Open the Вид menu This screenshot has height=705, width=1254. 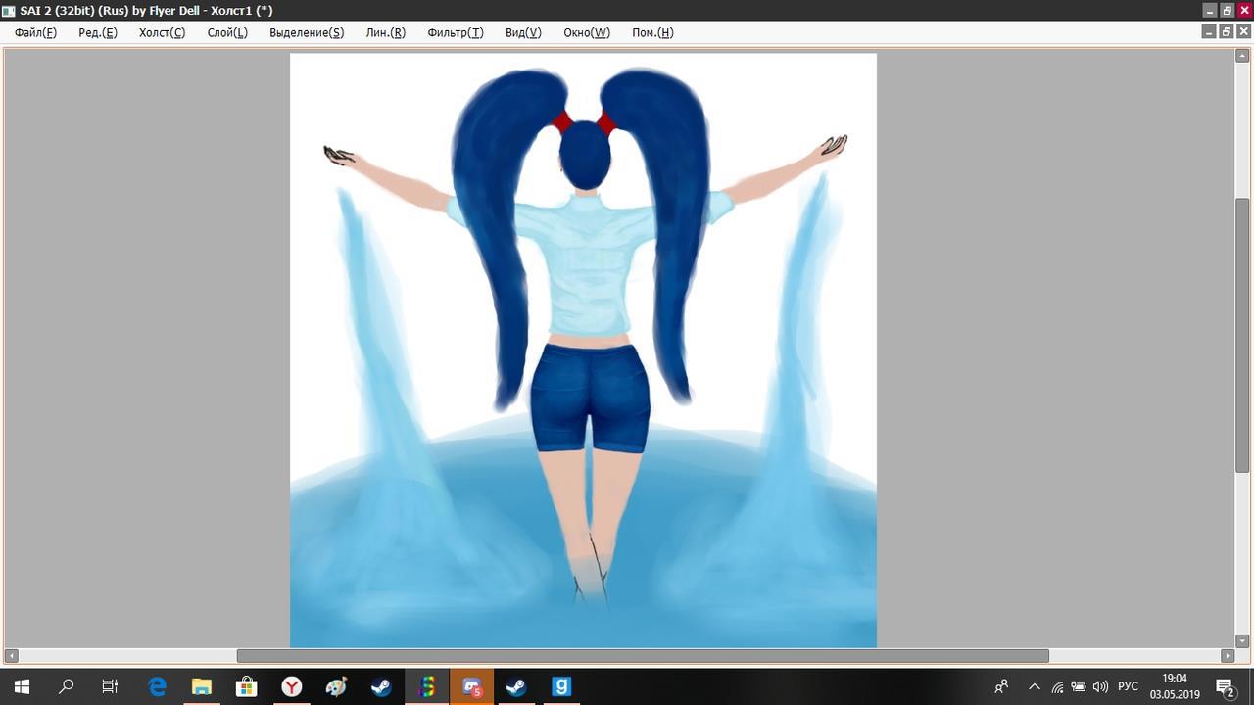523,32
